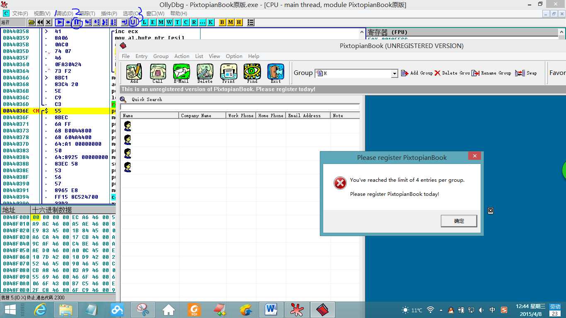The image size is (566, 318).
Task: Click the Restart program rewind icon
Action: [40, 22]
